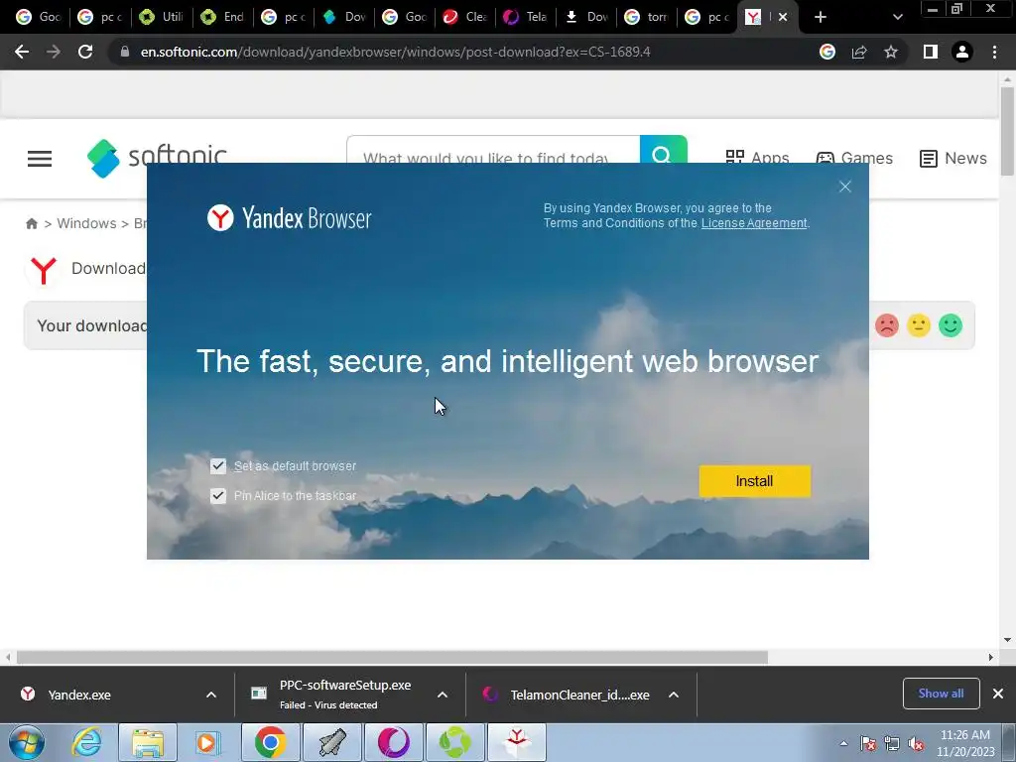The height and width of the screenshot is (762, 1016).
Task: Open the News section
Action: 953,158
